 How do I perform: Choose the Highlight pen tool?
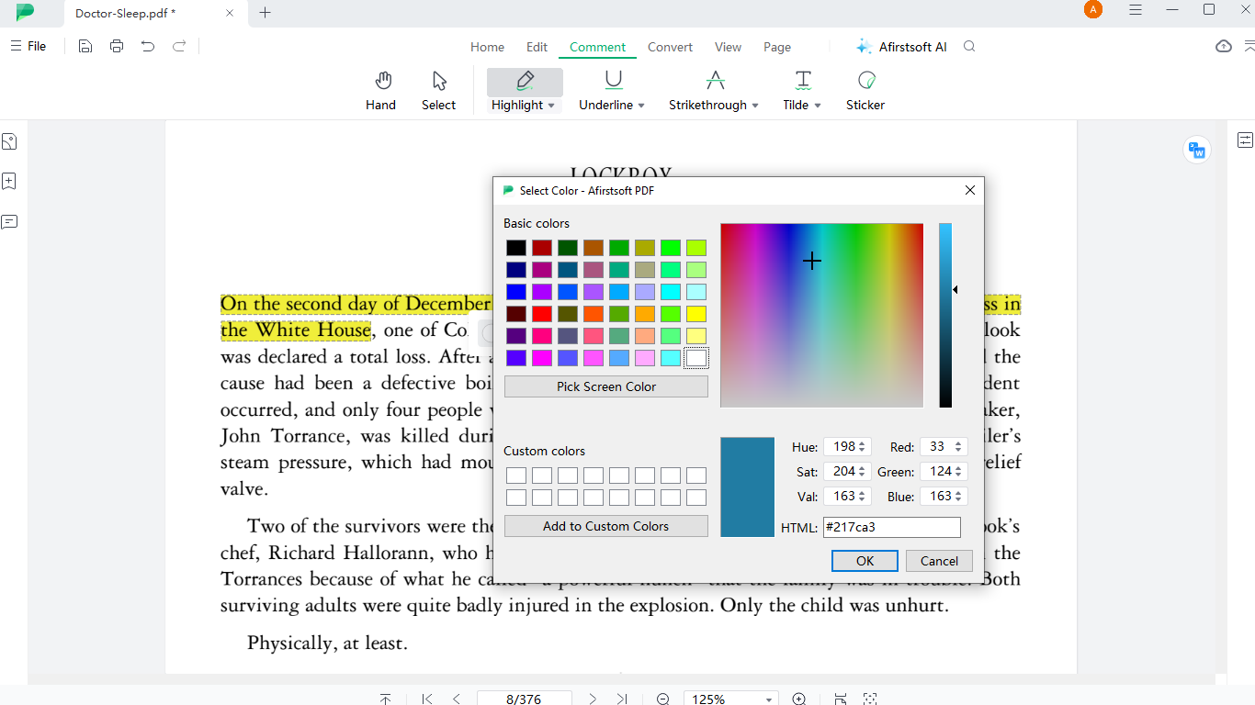coord(525,82)
